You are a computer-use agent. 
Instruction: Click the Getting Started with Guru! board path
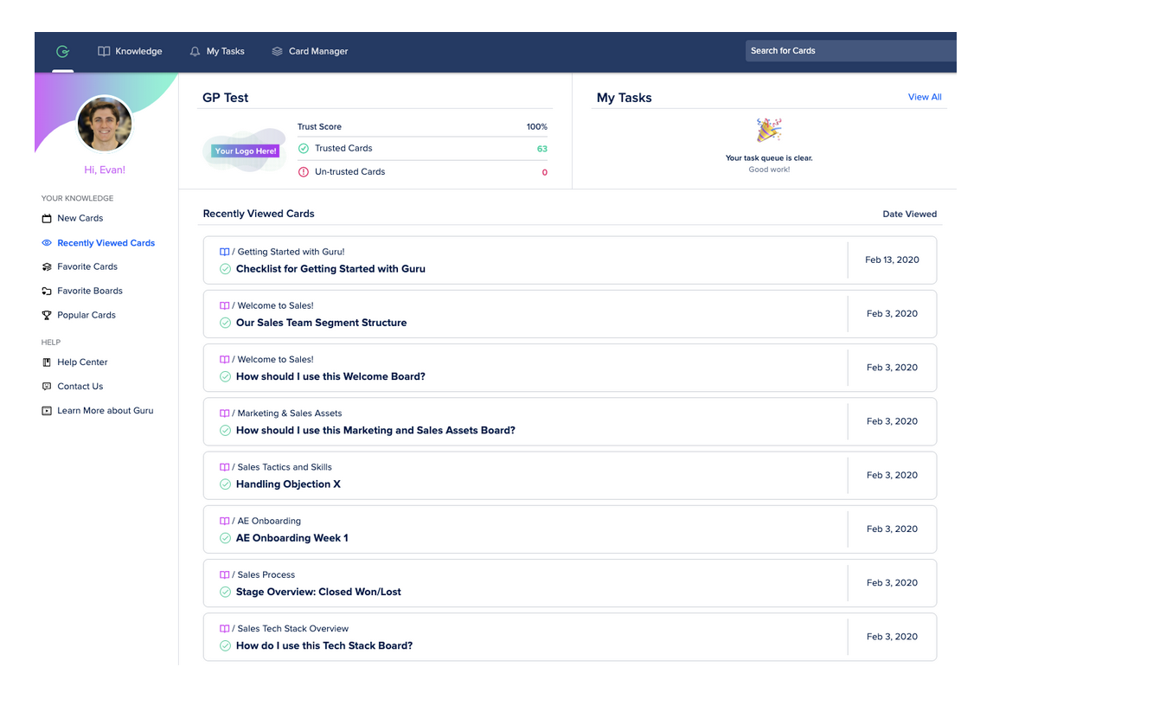point(291,252)
